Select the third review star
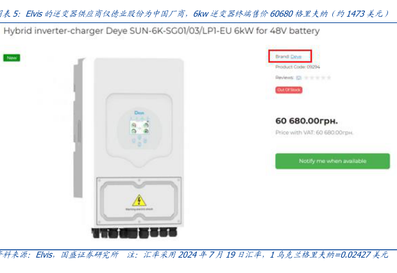 point(317,78)
